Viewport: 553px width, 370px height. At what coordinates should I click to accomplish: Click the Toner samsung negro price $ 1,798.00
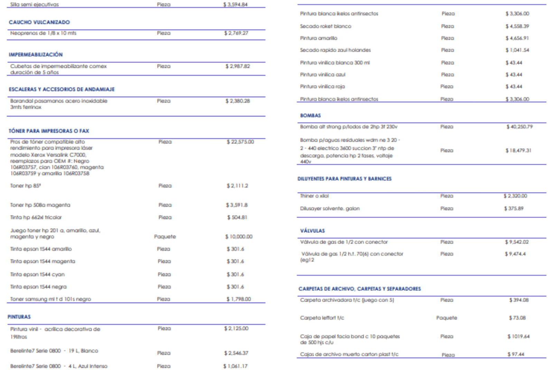pos(238,299)
